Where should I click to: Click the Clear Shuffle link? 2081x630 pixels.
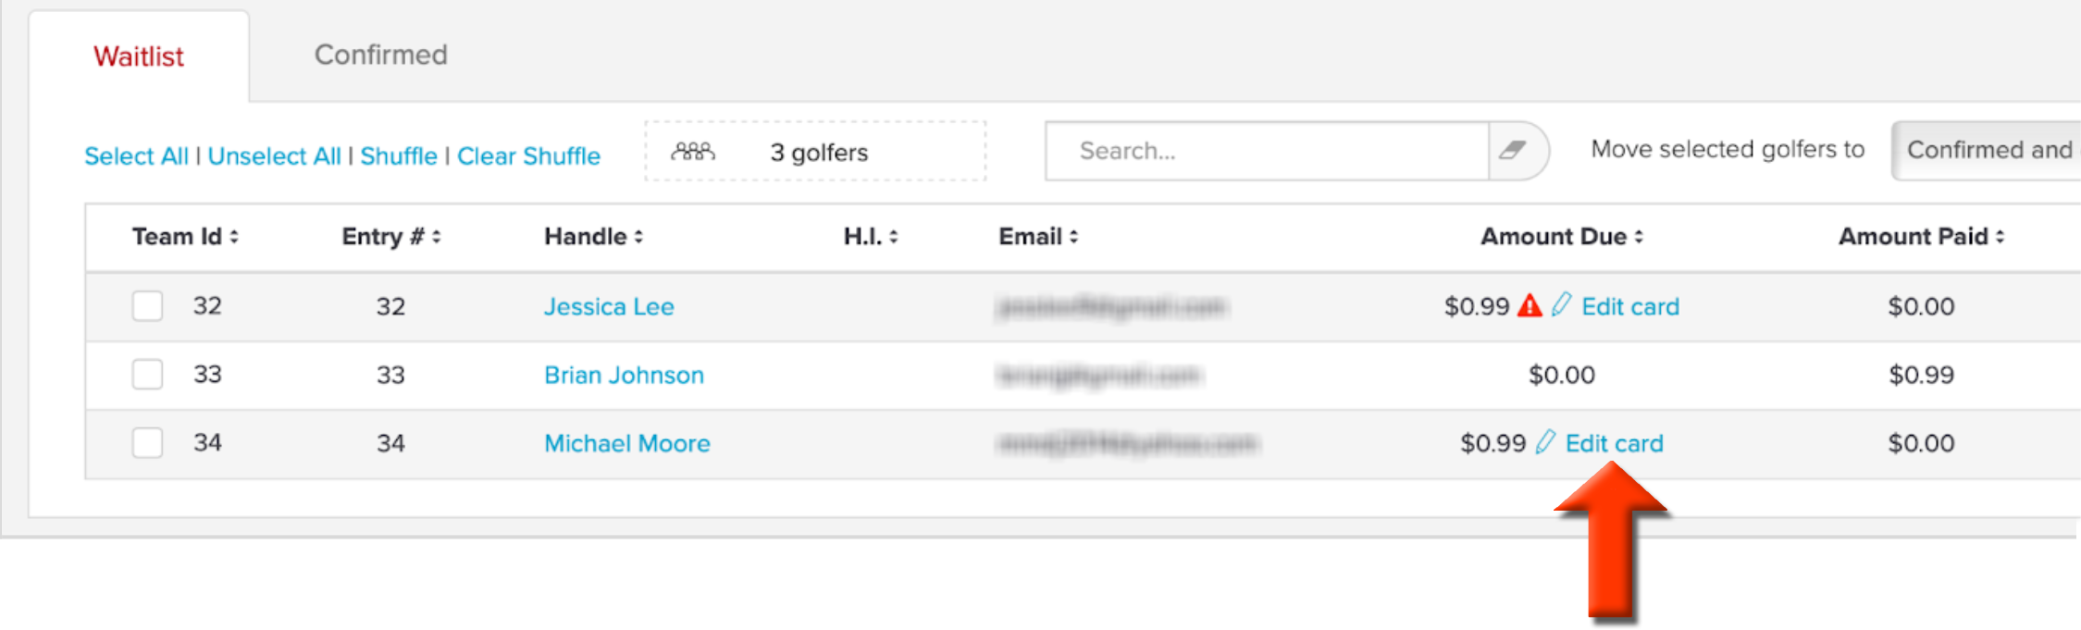click(x=528, y=155)
